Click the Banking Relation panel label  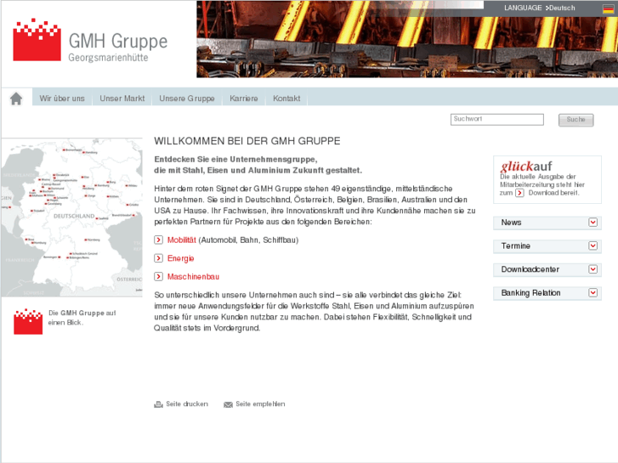click(x=530, y=293)
